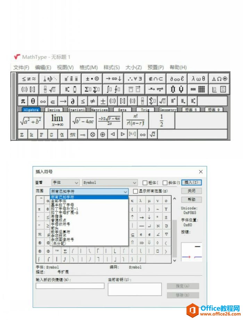Insert the plus-minus sign from small bar

[x=103, y=101]
